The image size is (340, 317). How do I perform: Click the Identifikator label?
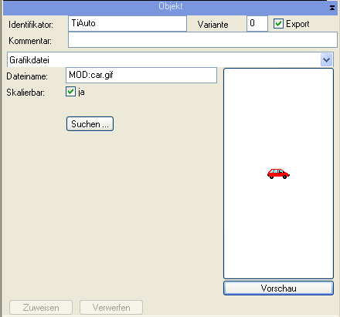(x=31, y=25)
